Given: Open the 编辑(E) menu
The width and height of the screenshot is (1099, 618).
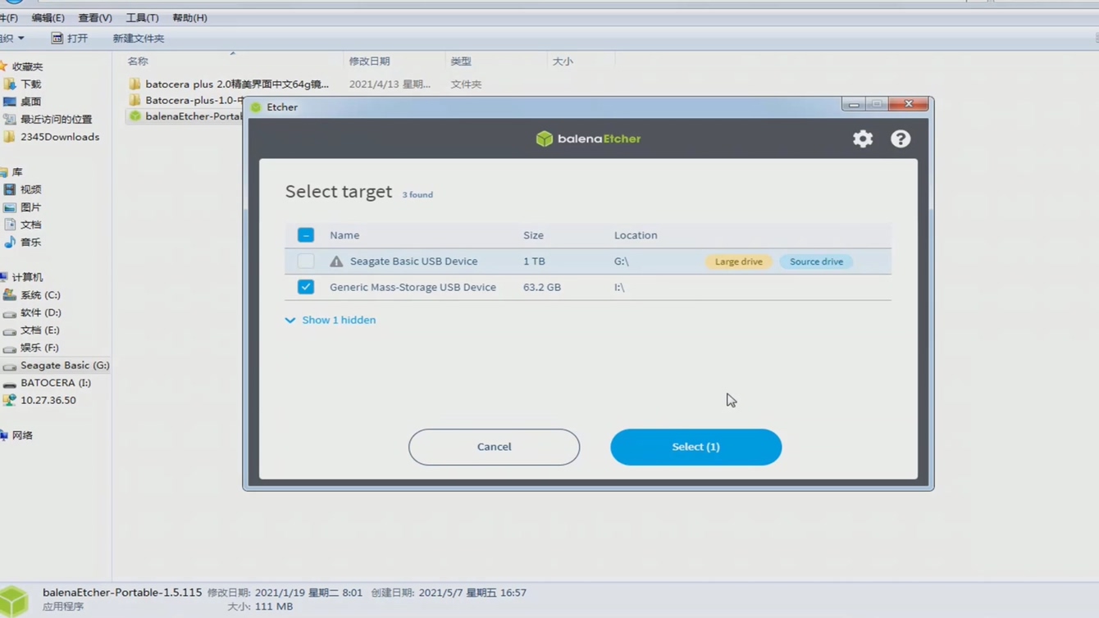Looking at the screenshot, I should (x=48, y=17).
